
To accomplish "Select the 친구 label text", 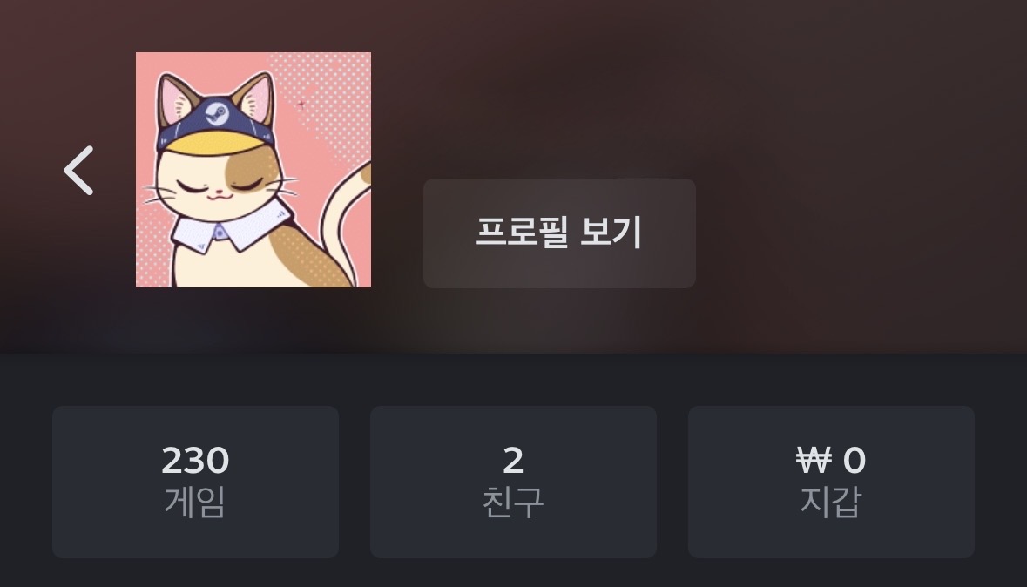I will pos(513,502).
